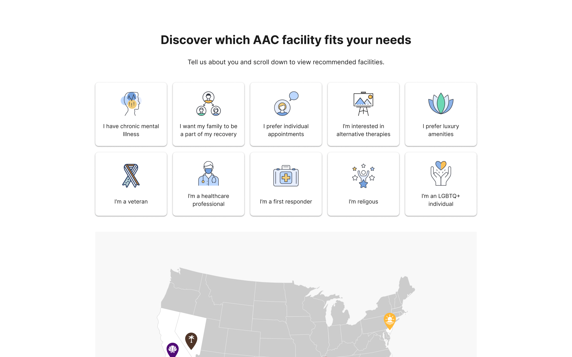Select "I have chronic mental illness" label
This screenshot has width=572, height=357.
[x=131, y=130]
